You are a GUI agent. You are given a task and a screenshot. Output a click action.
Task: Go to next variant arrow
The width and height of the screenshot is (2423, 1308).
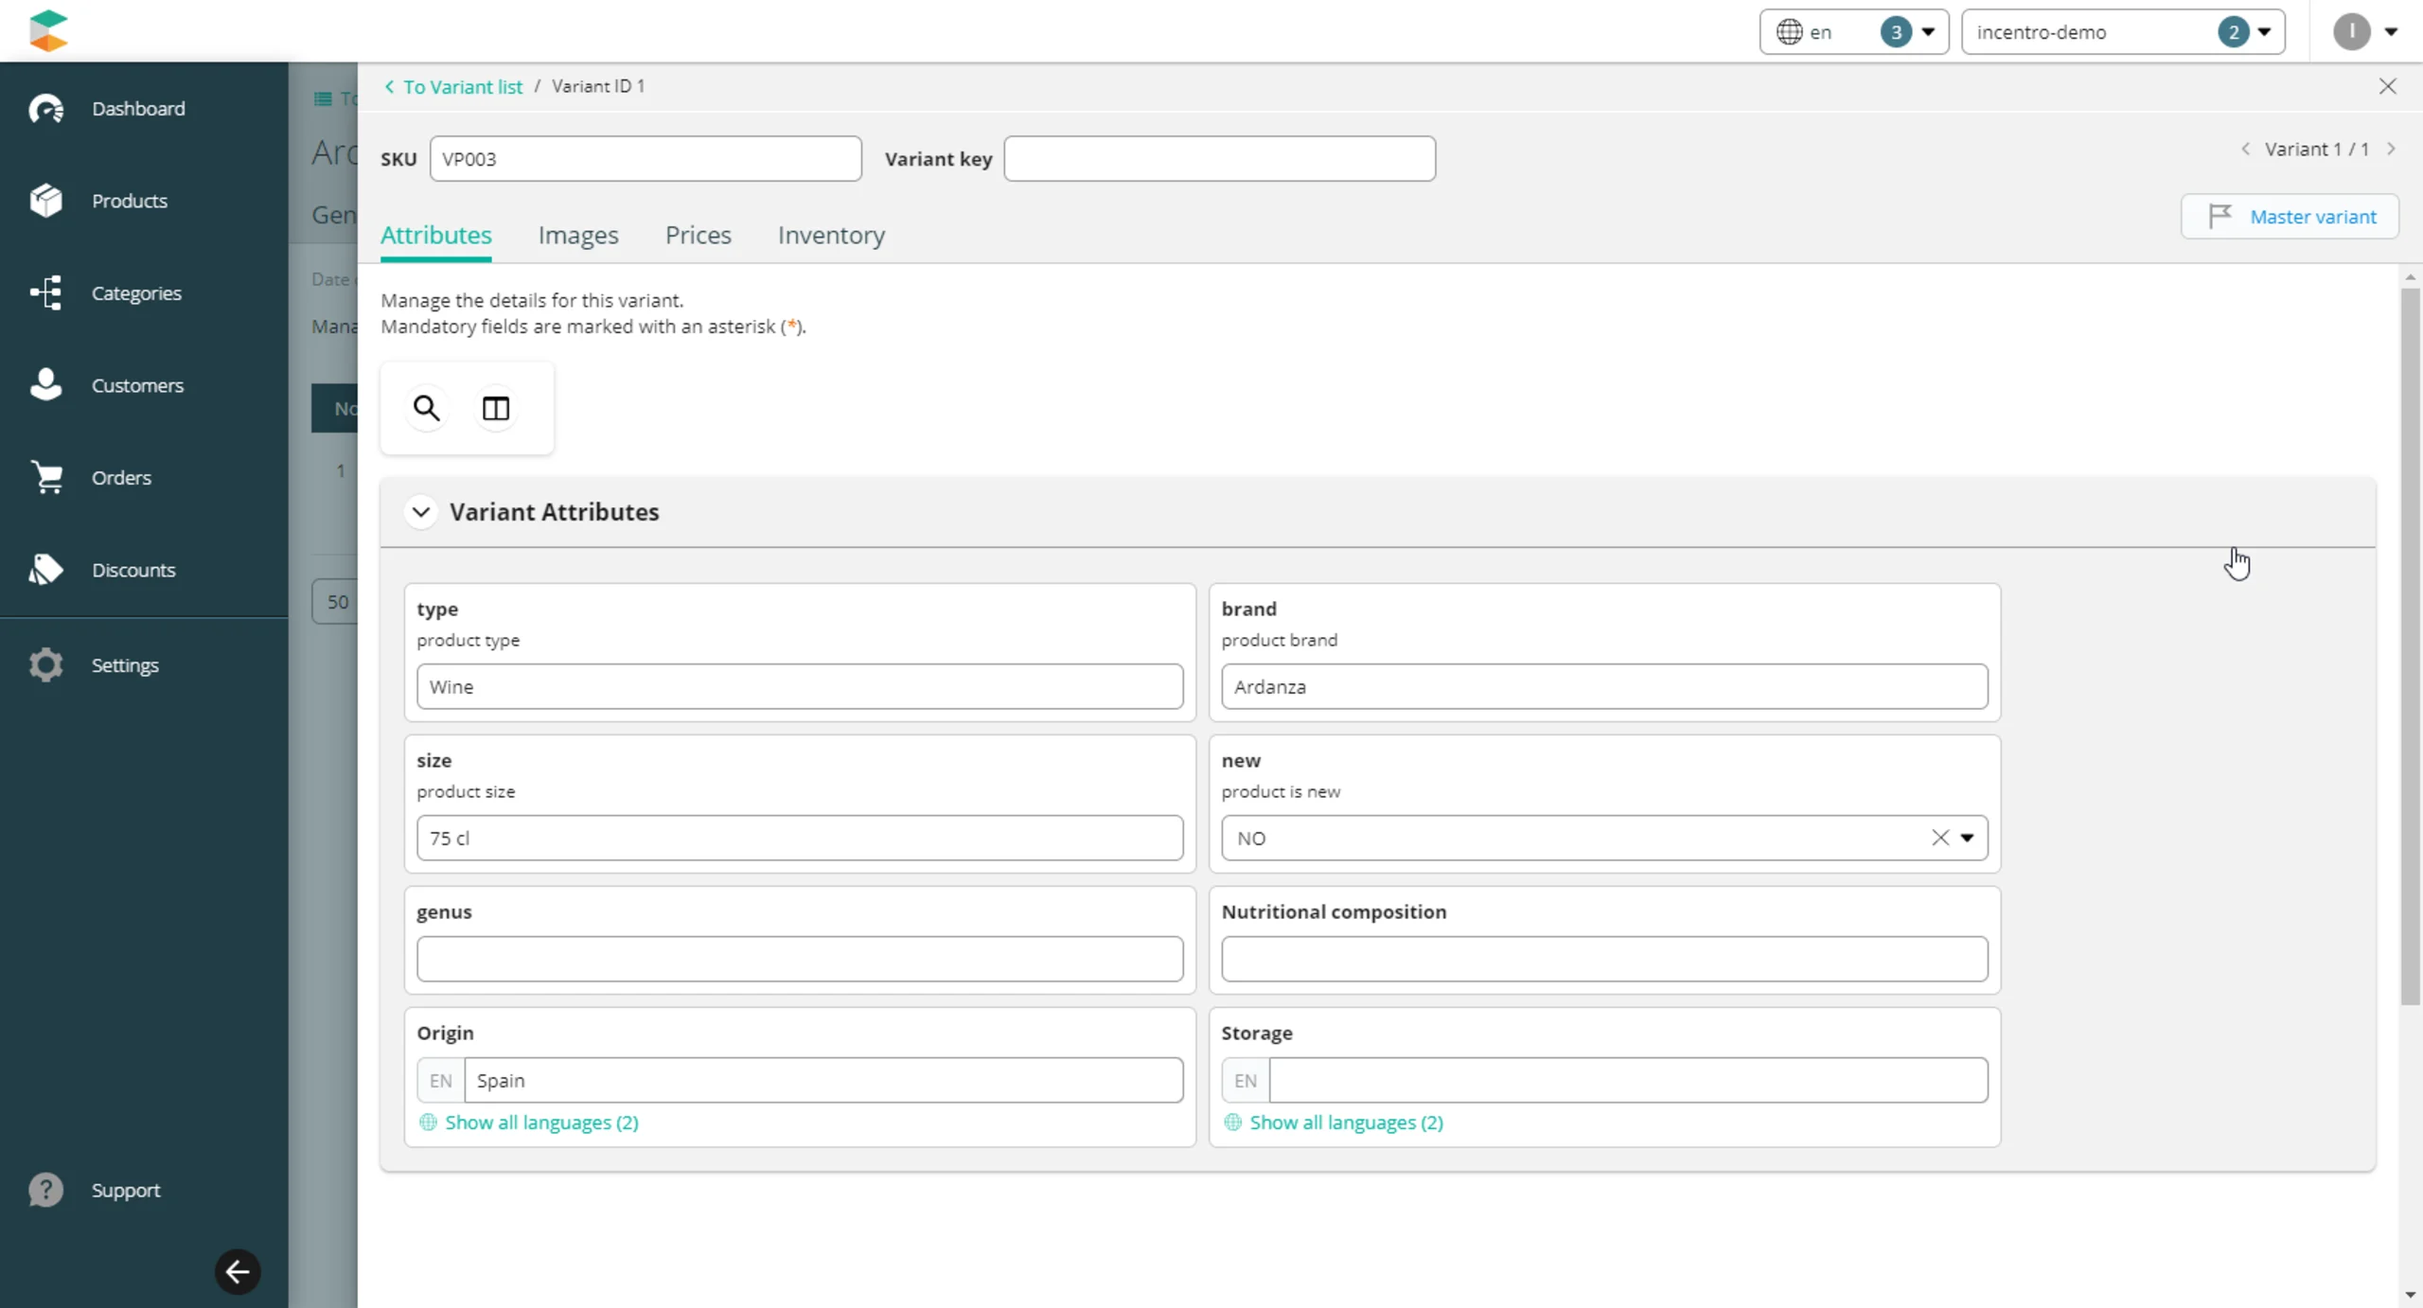point(2391,149)
